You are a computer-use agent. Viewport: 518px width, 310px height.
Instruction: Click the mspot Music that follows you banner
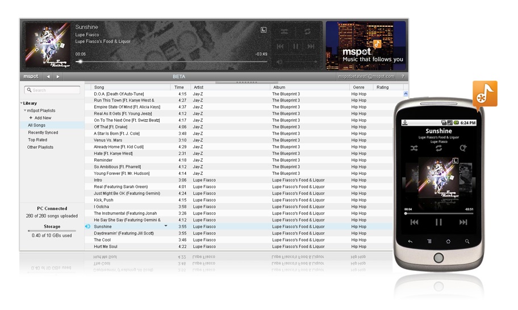[366, 45]
